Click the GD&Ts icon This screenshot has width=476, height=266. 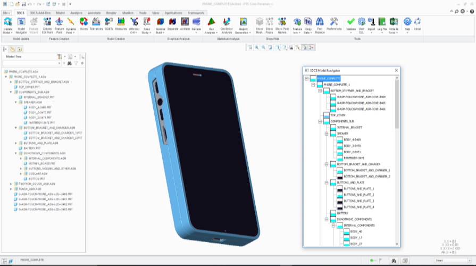click(x=108, y=22)
